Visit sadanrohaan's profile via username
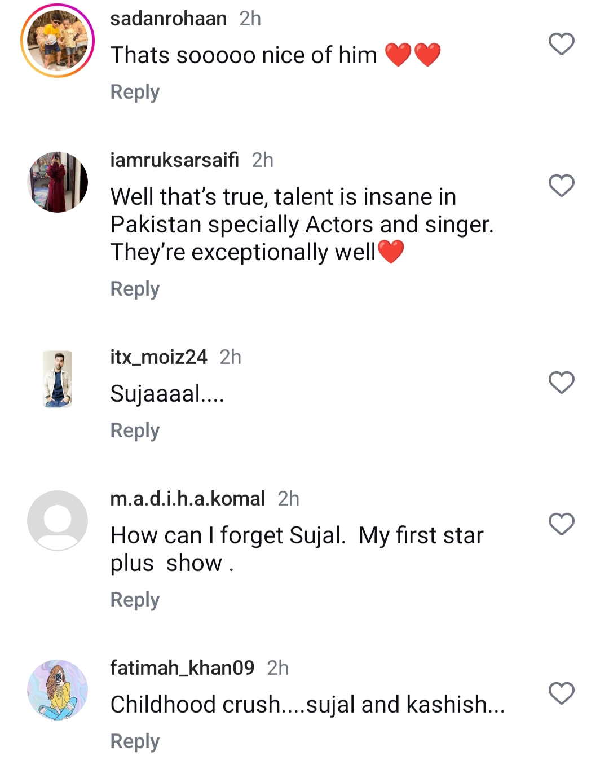The image size is (609, 782). pos(168,19)
